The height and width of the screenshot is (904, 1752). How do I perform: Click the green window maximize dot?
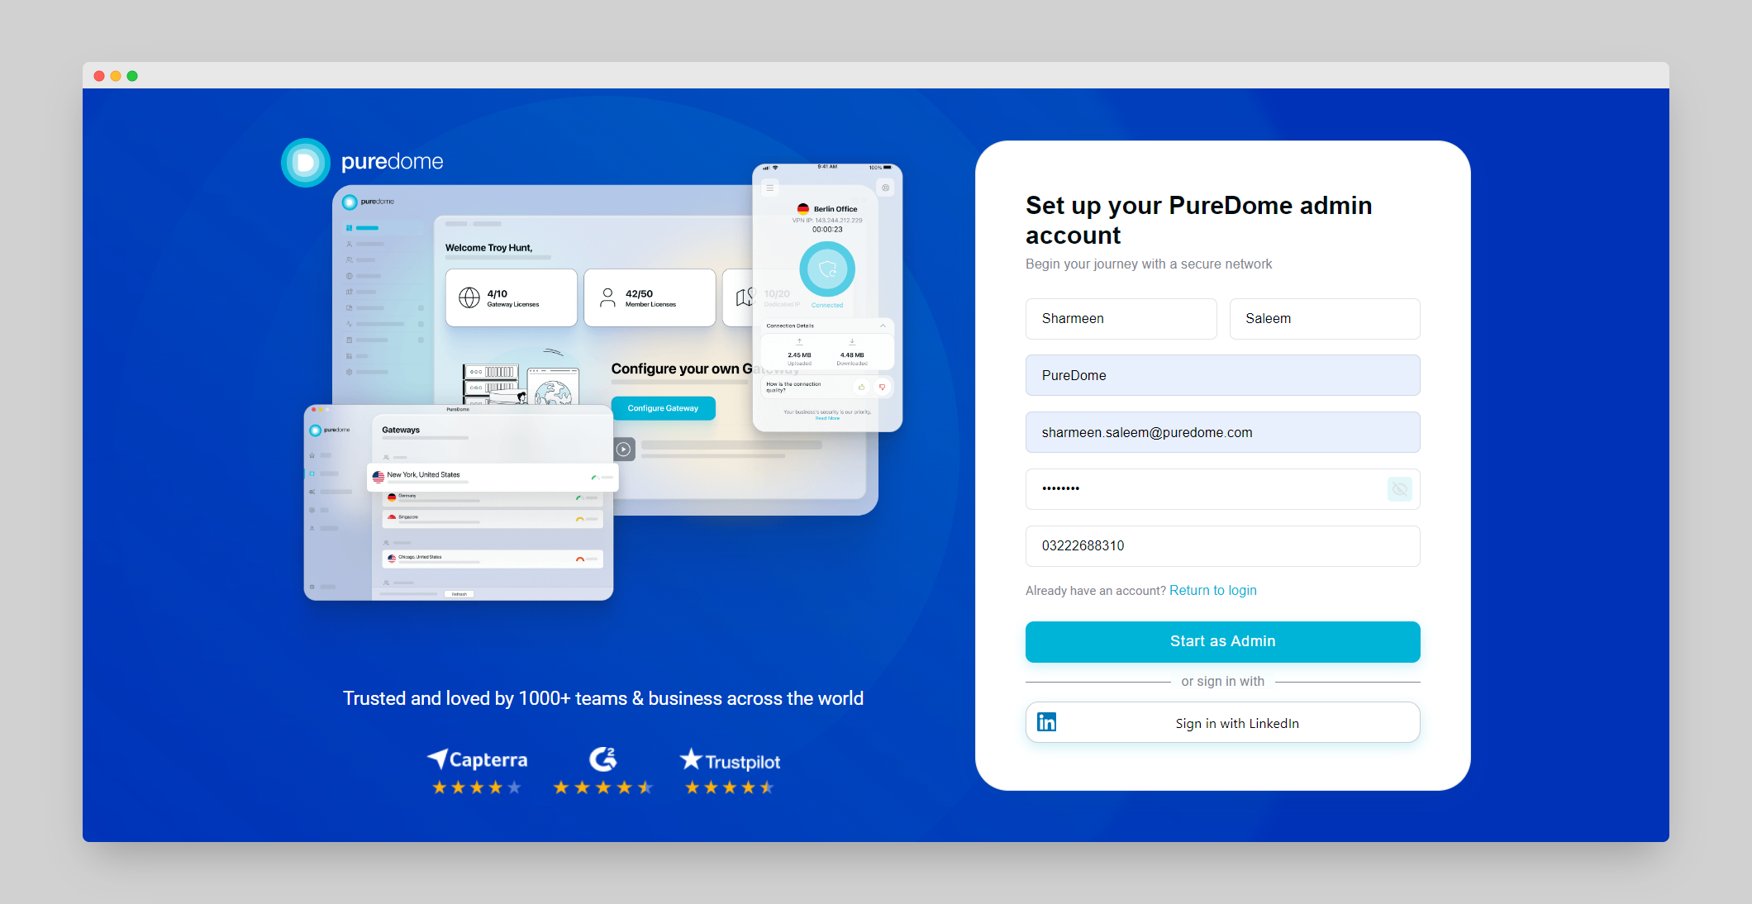coord(132,76)
